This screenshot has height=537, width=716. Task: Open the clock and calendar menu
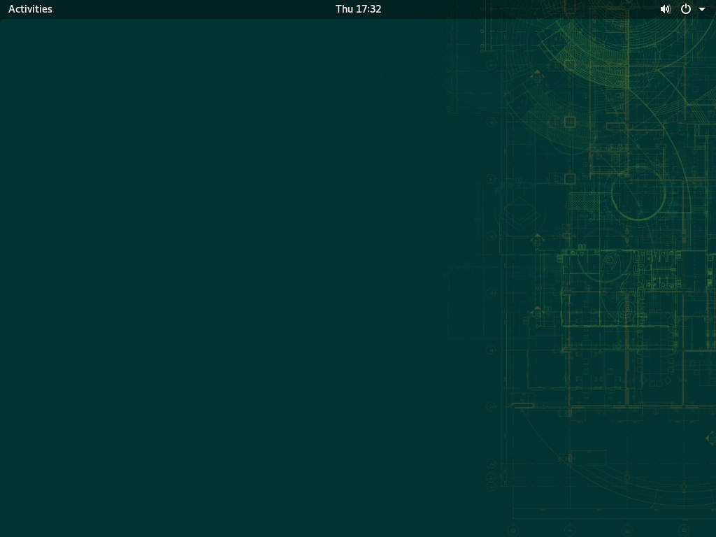click(x=358, y=9)
